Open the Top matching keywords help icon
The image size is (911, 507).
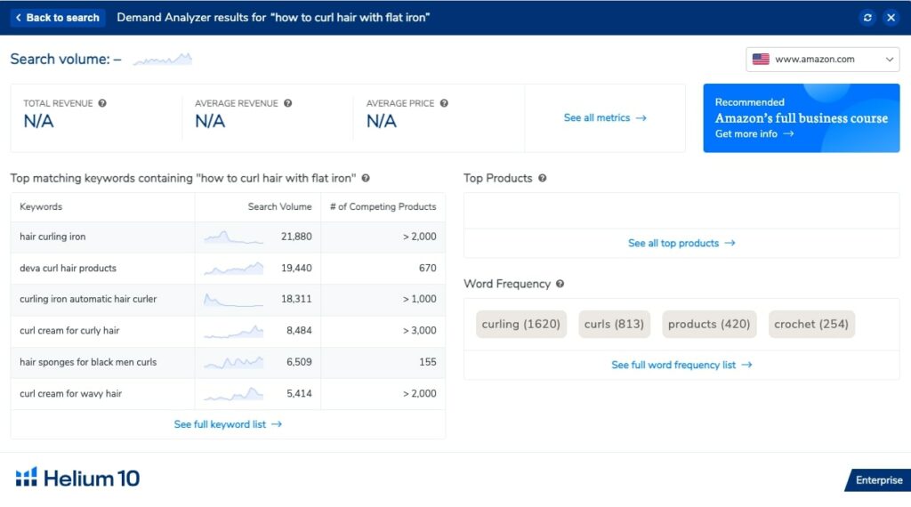coord(366,178)
